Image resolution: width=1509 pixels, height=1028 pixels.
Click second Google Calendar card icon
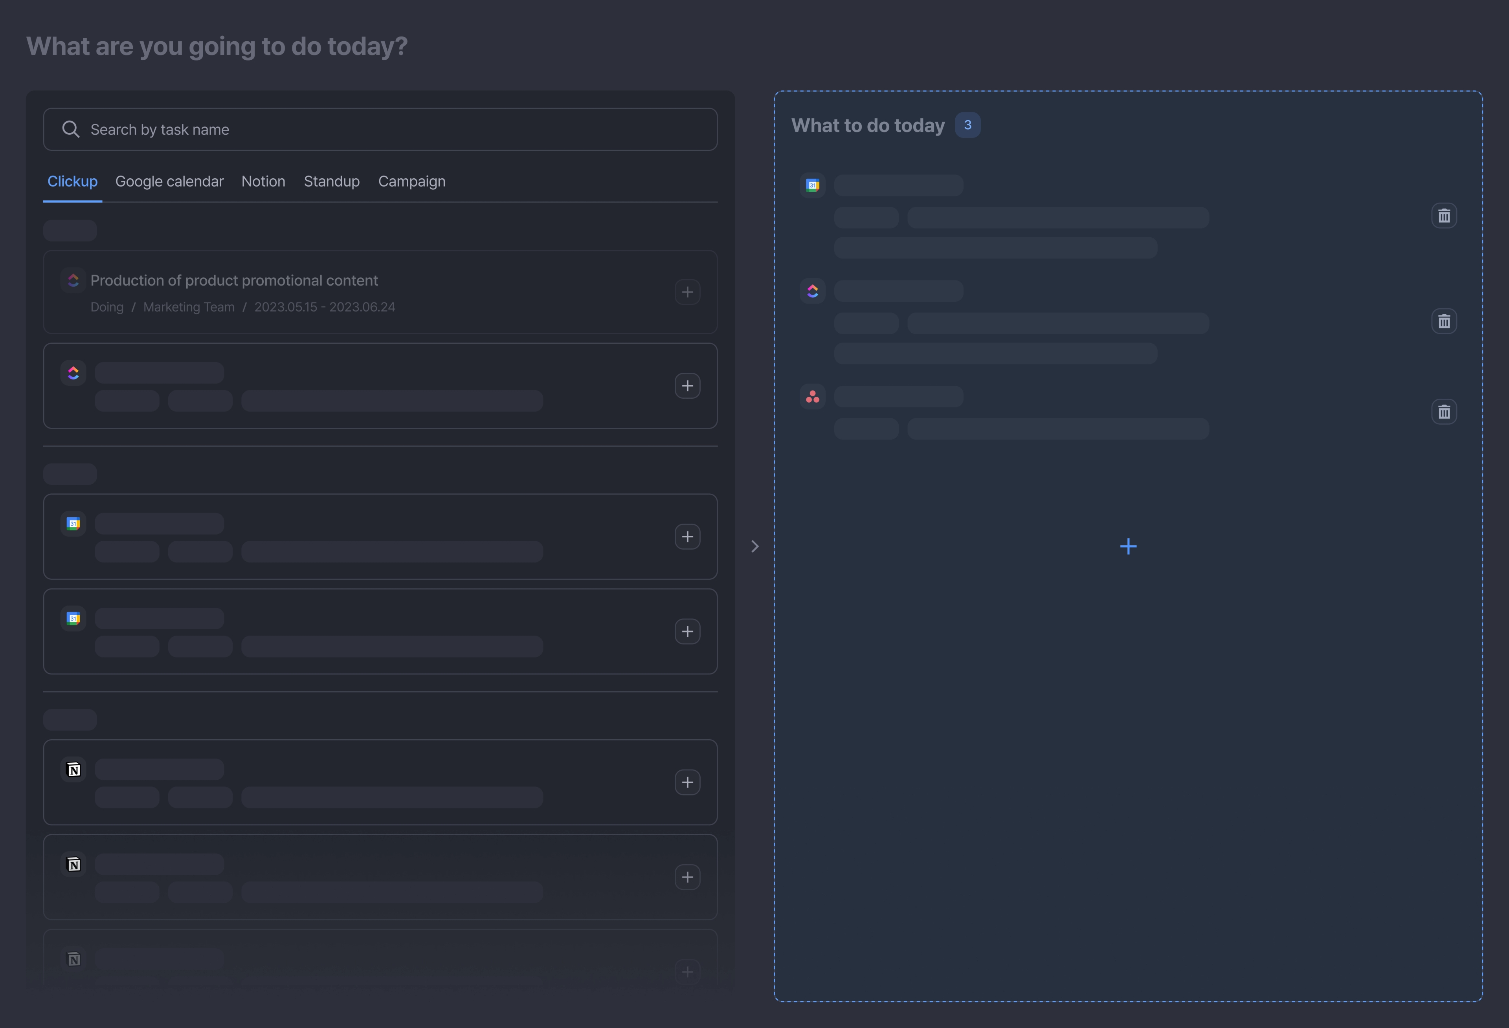coord(73,618)
